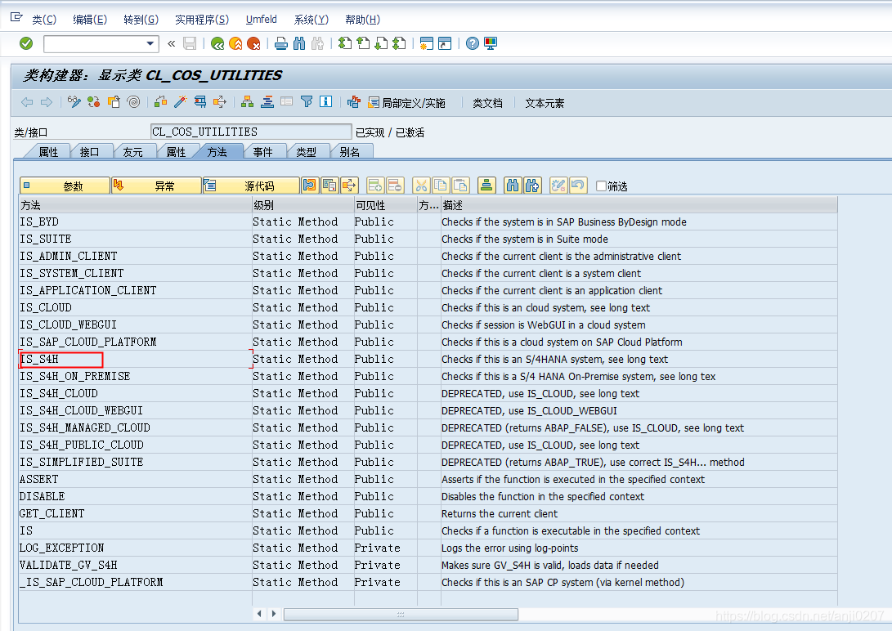Select the IS_S4H_ON_PREMISE method cell
The height and width of the screenshot is (631, 892).
[x=136, y=376]
